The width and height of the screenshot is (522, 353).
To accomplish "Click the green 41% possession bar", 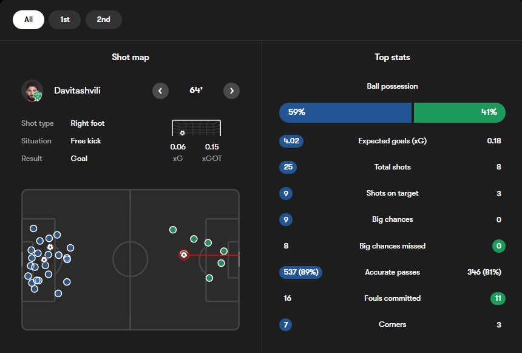I will [459, 112].
